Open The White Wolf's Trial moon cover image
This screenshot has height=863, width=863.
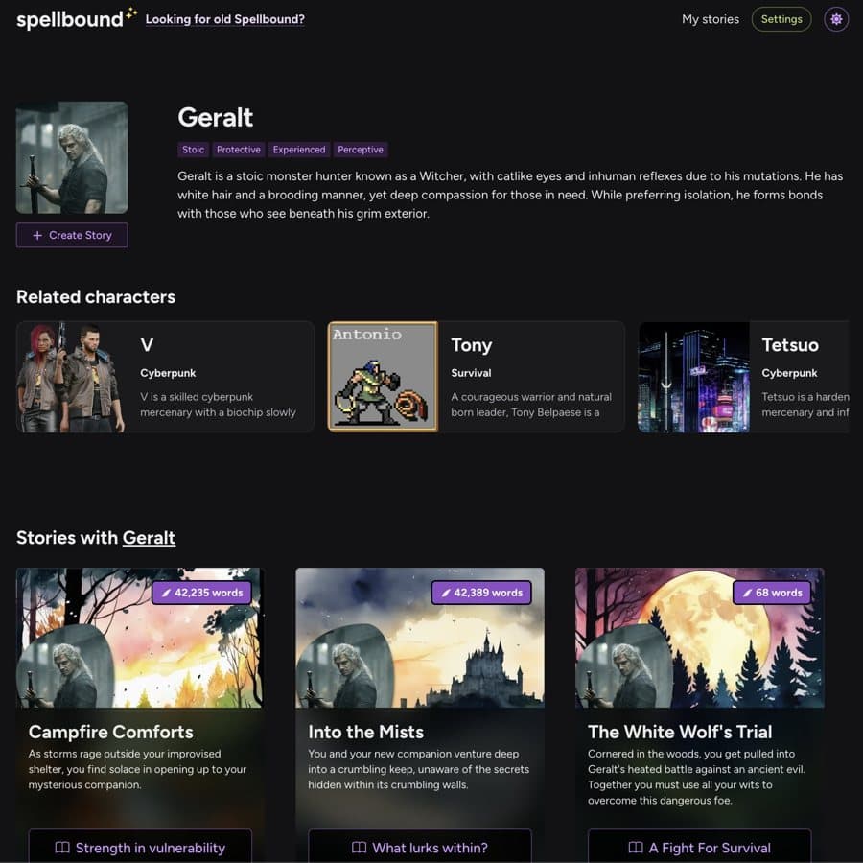[x=699, y=638]
